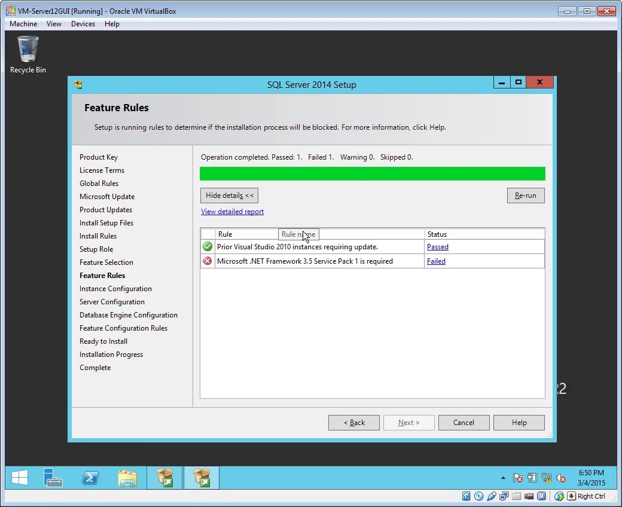Cancel the SQL Server setup
622x507 pixels.
[464, 423]
